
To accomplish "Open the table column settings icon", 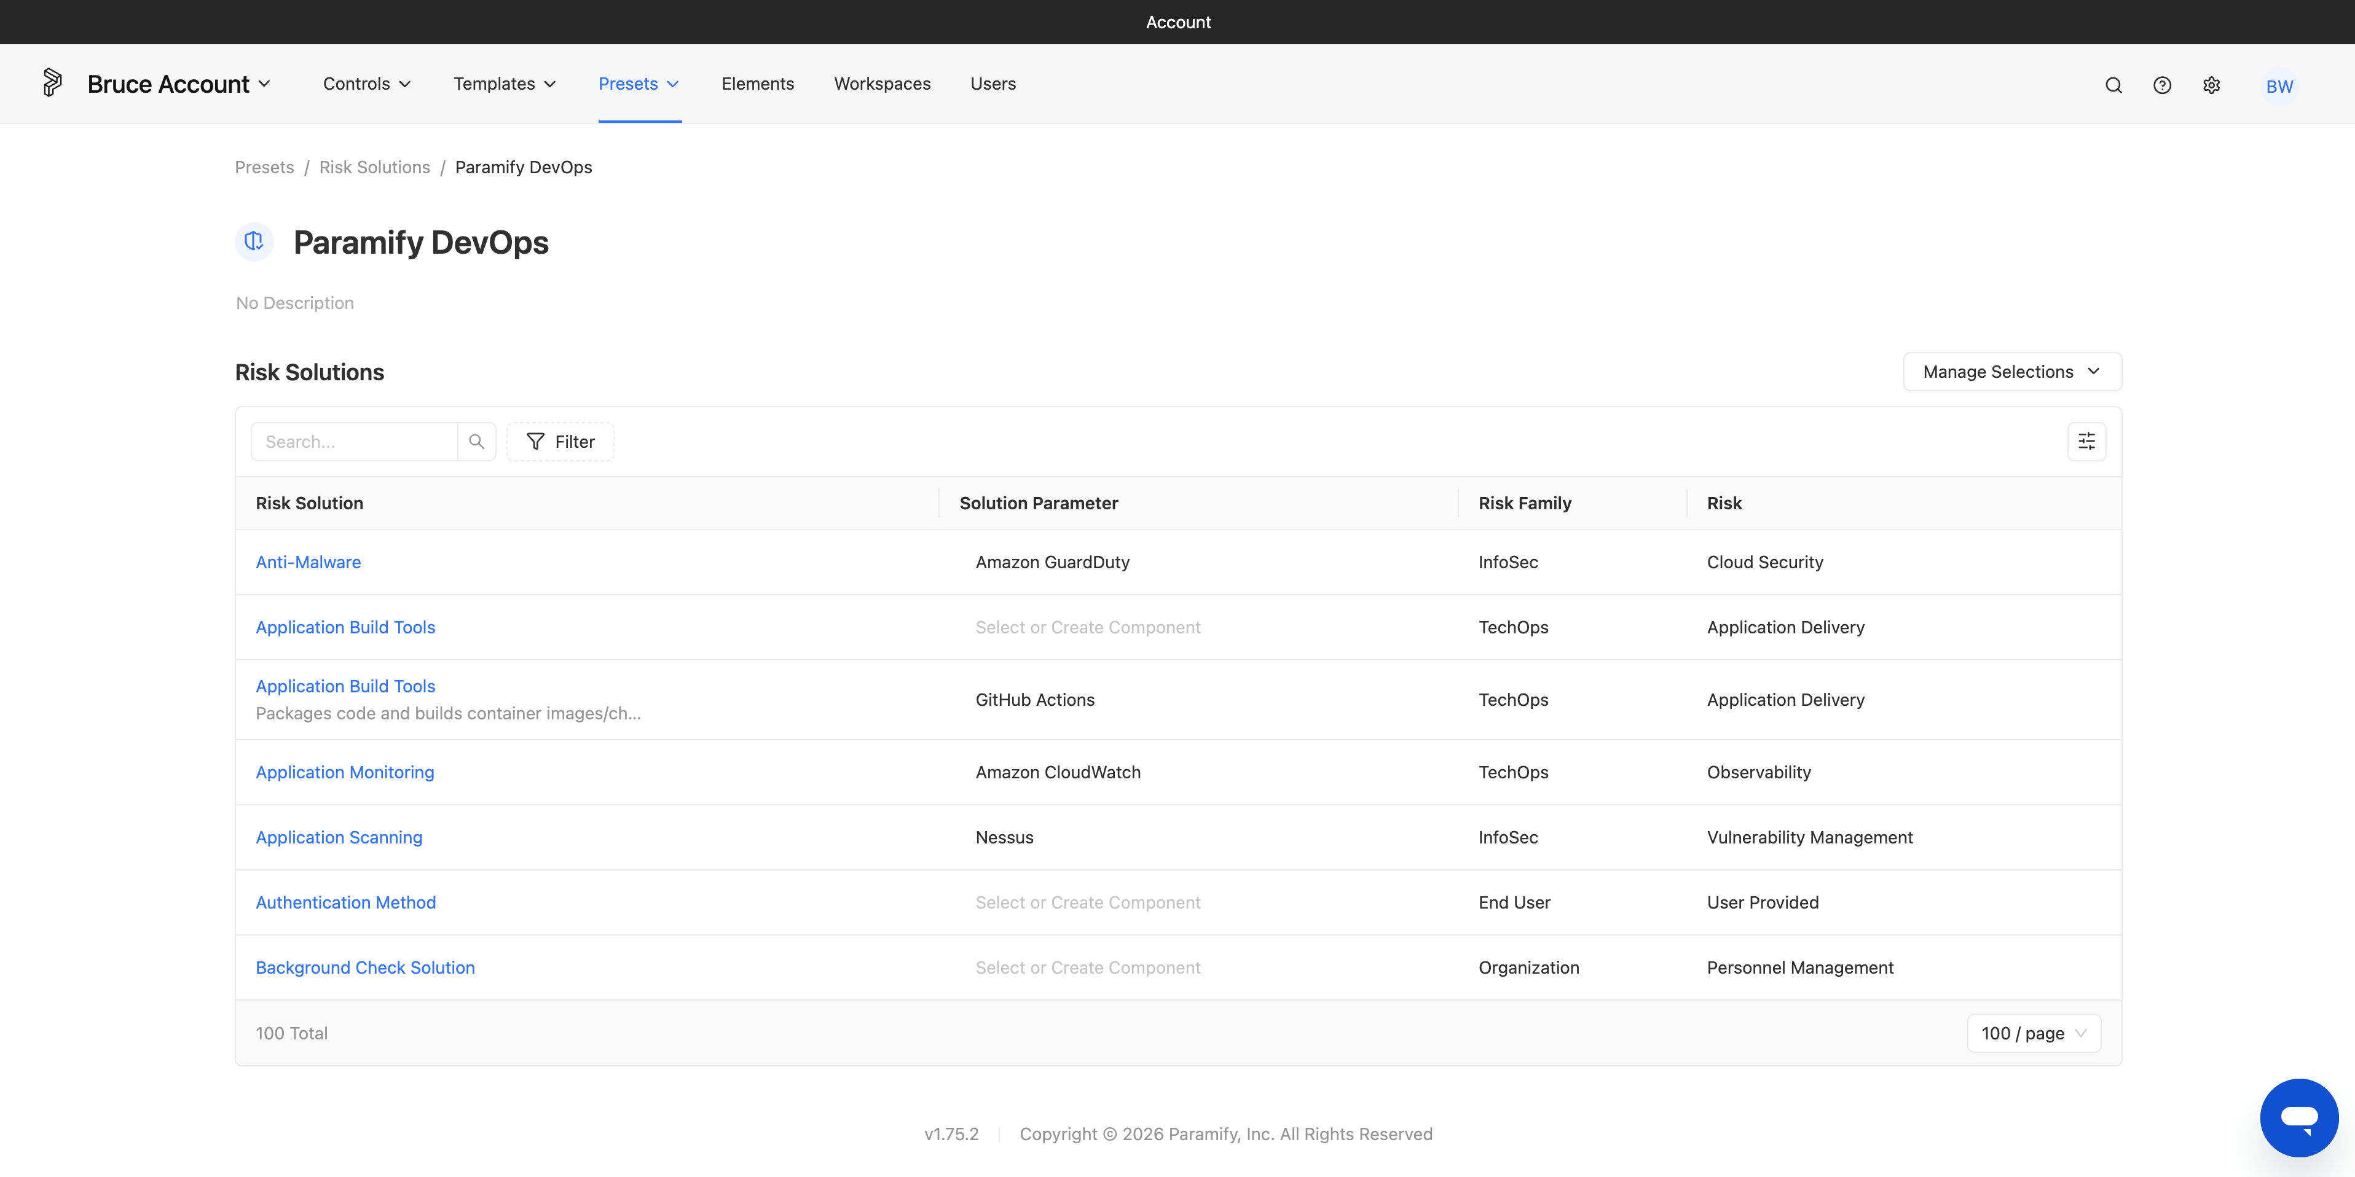I will pyautogui.click(x=2086, y=441).
